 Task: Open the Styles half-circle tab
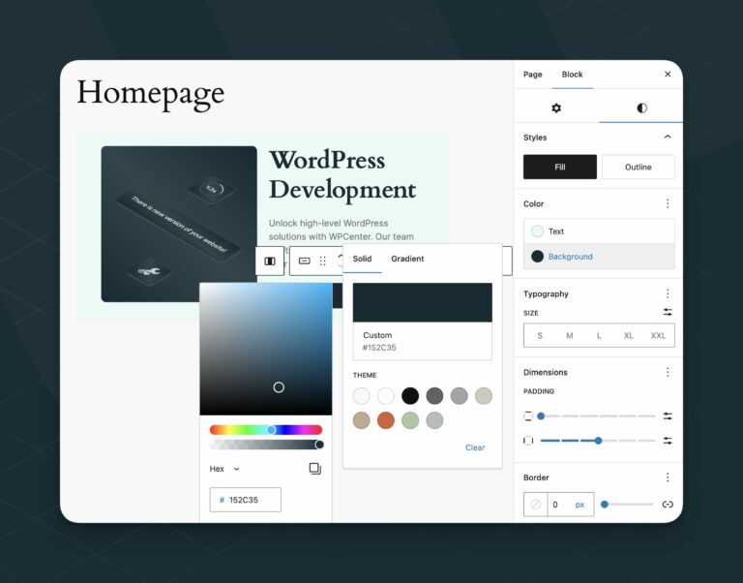[x=641, y=108]
